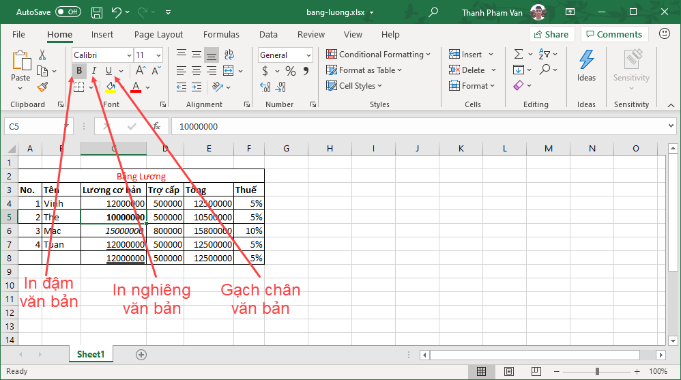Open the Calibri font name dropdown

129,55
